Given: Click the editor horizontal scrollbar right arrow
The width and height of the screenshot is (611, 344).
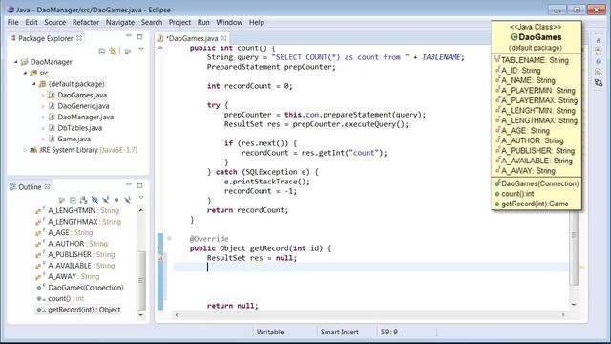Looking at the screenshot, I should [563, 314].
